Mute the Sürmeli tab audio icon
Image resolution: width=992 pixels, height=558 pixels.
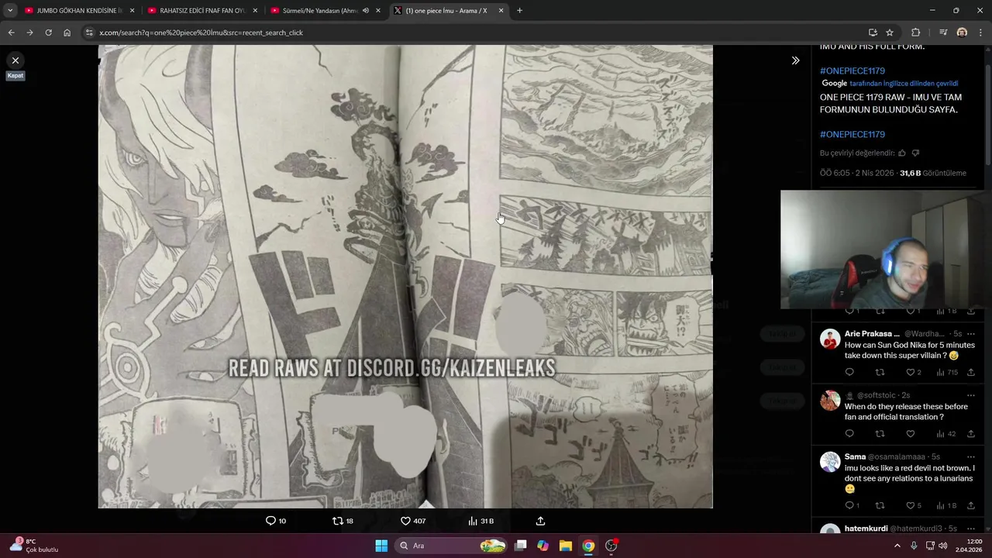tap(366, 11)
